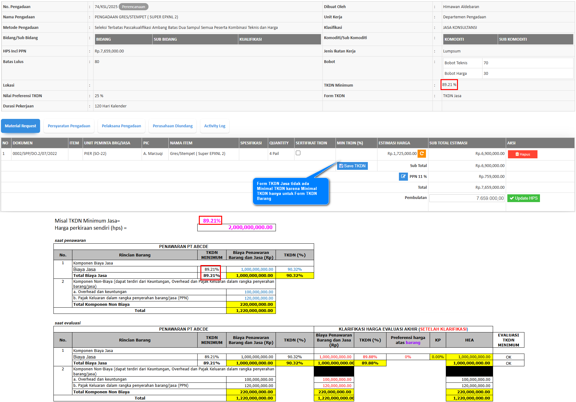Click the MIN TKDN (%) column header
This screenshot has height=402, width=576.
tap(350, 143)
